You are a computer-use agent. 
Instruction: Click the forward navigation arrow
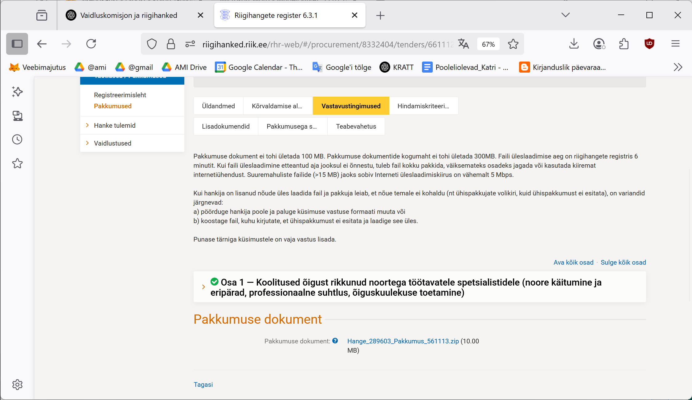coord(66,44)
